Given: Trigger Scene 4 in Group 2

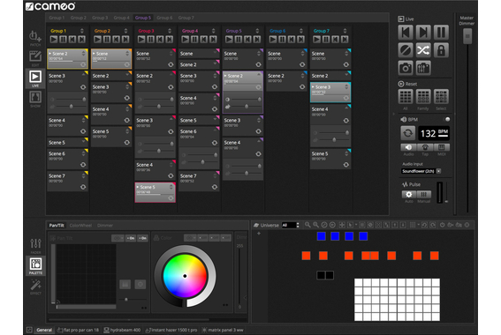Looking at the screenshot, I should pyautogui.click(x=111, y=115).
